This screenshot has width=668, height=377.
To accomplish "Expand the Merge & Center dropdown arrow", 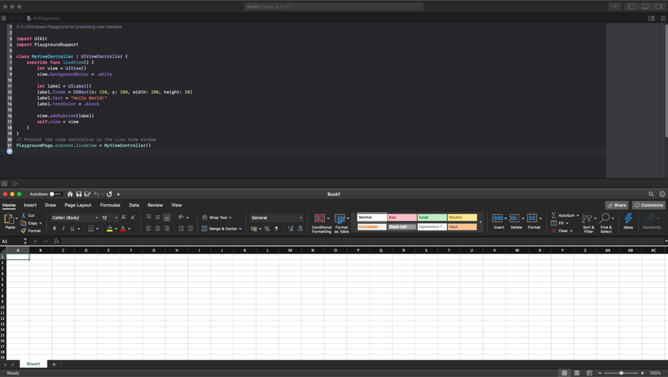I will tap(240, 229).
